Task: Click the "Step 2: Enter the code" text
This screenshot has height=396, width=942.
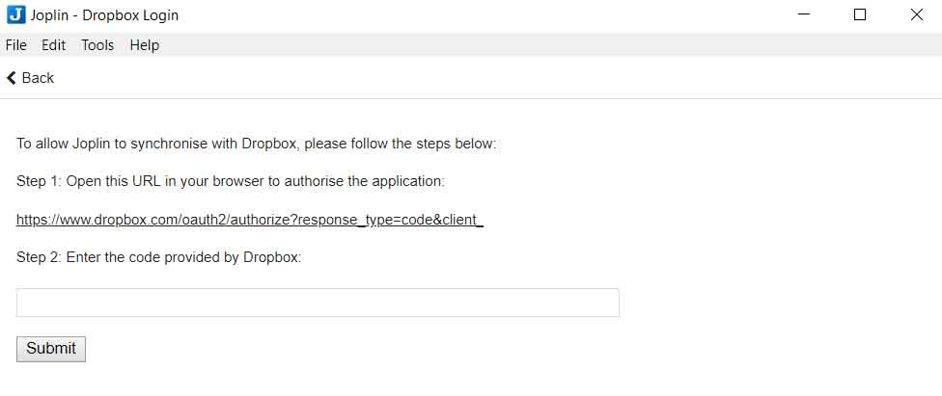Action: tap(158, 258)
